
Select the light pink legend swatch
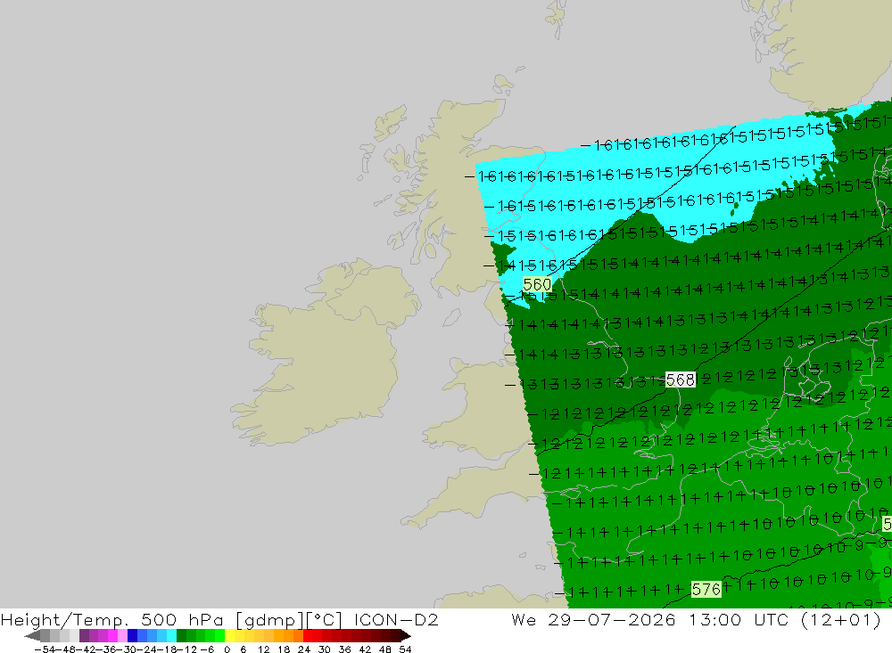[122, 635]
